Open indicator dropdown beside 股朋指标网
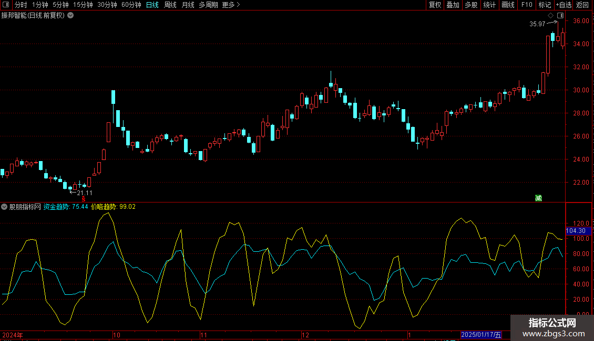The image size is (594, 341). tap(4, 207)
